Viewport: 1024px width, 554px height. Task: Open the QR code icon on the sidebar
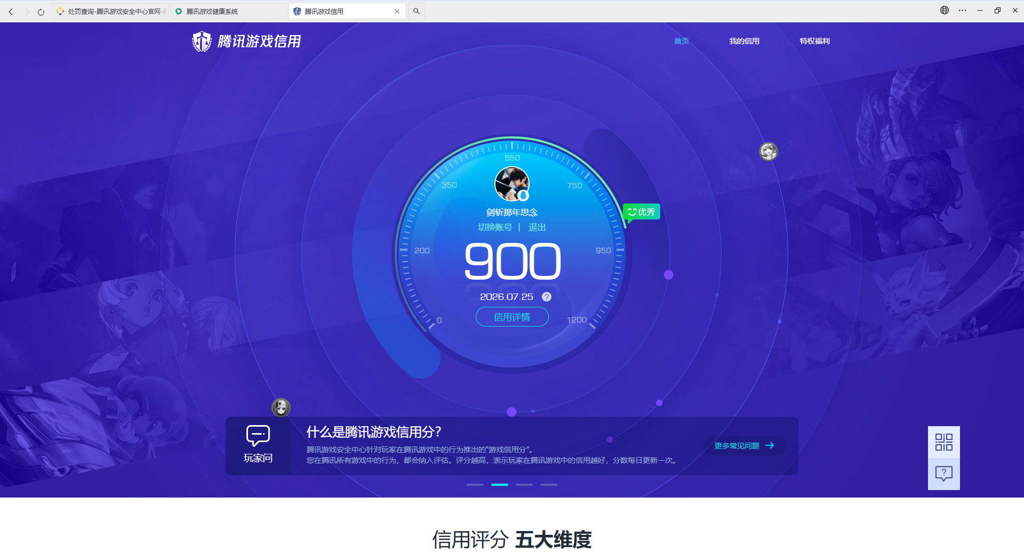[x=944, y=442]
